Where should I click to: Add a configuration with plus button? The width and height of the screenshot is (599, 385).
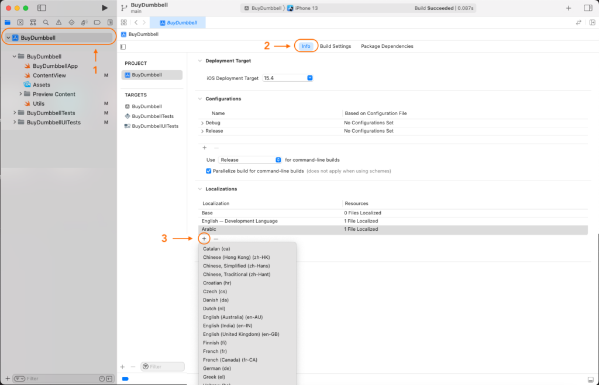click(x=204, y=148)
